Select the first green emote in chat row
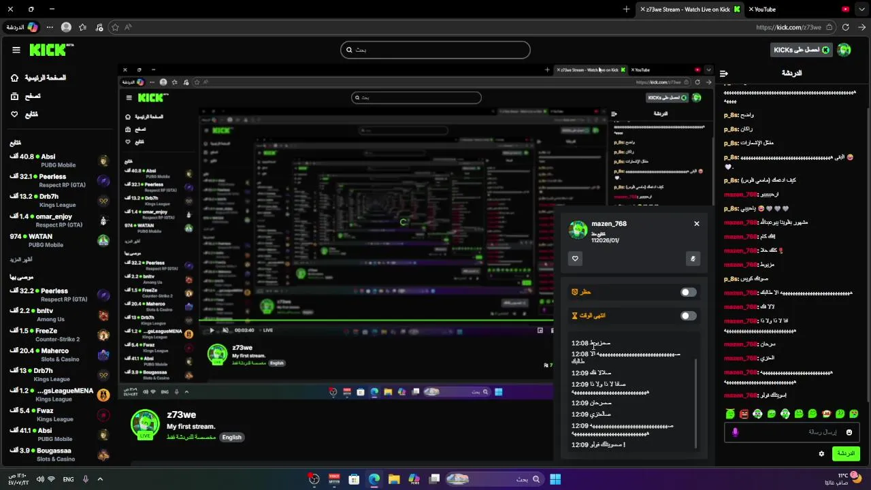 730,414
